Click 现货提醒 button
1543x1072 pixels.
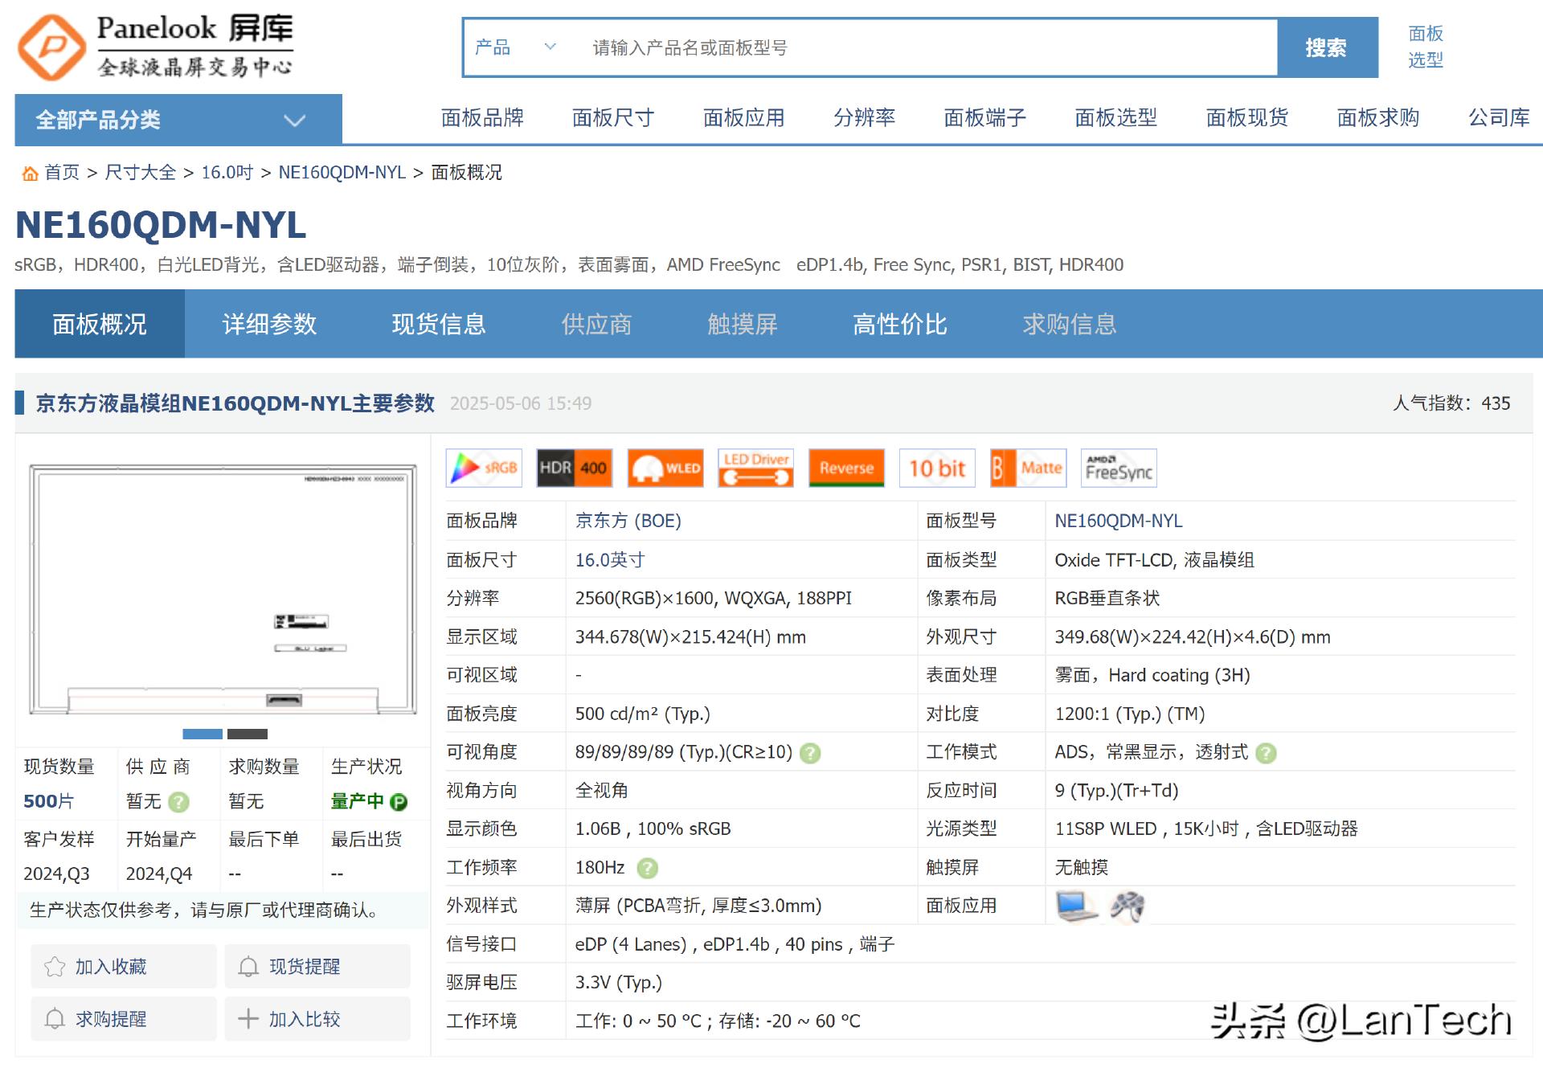317,966
